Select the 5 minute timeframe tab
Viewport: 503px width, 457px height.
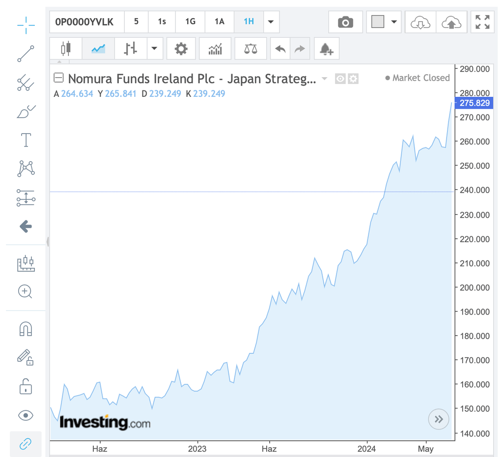pyautogui.click(x=136, y=22)
